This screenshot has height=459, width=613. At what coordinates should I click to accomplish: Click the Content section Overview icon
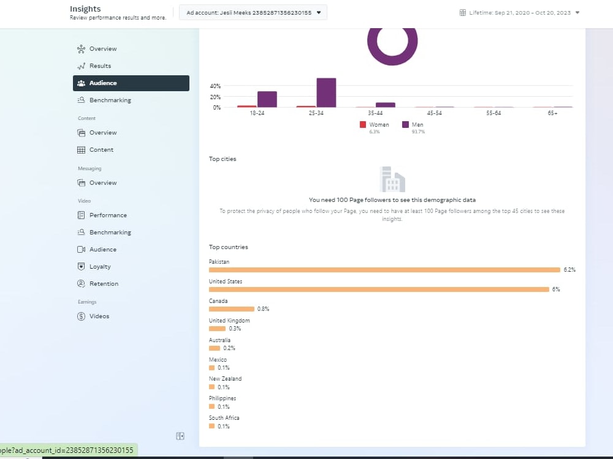(81, 133)
